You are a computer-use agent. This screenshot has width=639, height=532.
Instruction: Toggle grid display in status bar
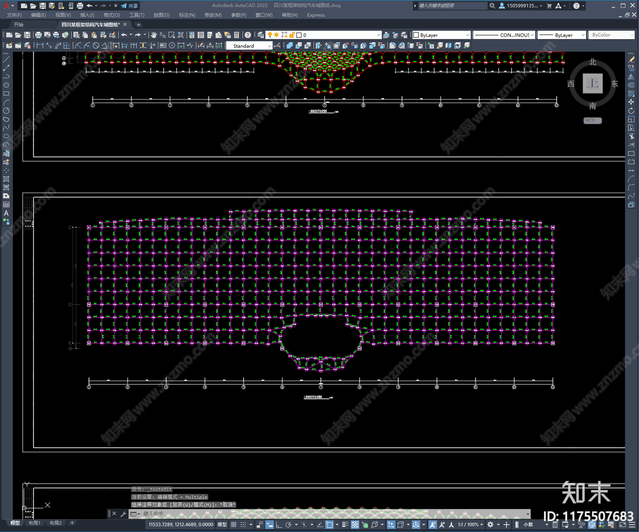[234, 524]
